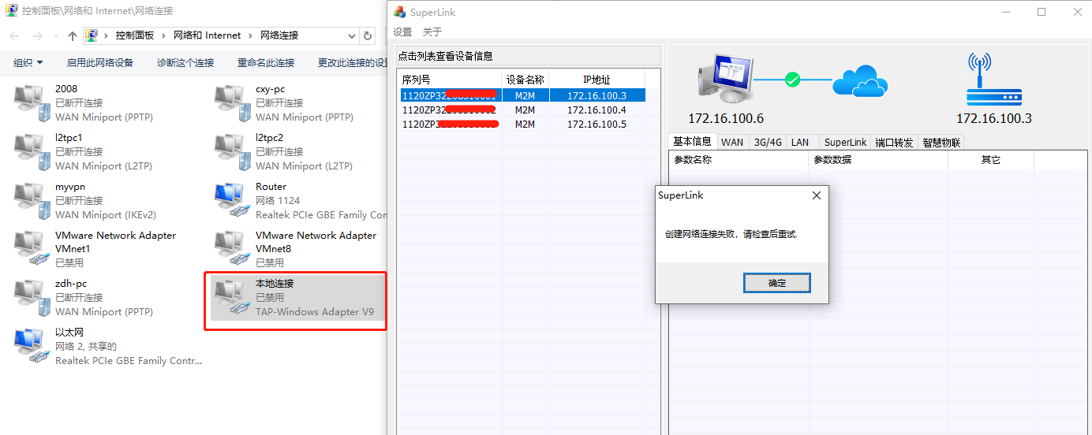Open the 设置 menu in SuperLink

(x=402, y=32)
